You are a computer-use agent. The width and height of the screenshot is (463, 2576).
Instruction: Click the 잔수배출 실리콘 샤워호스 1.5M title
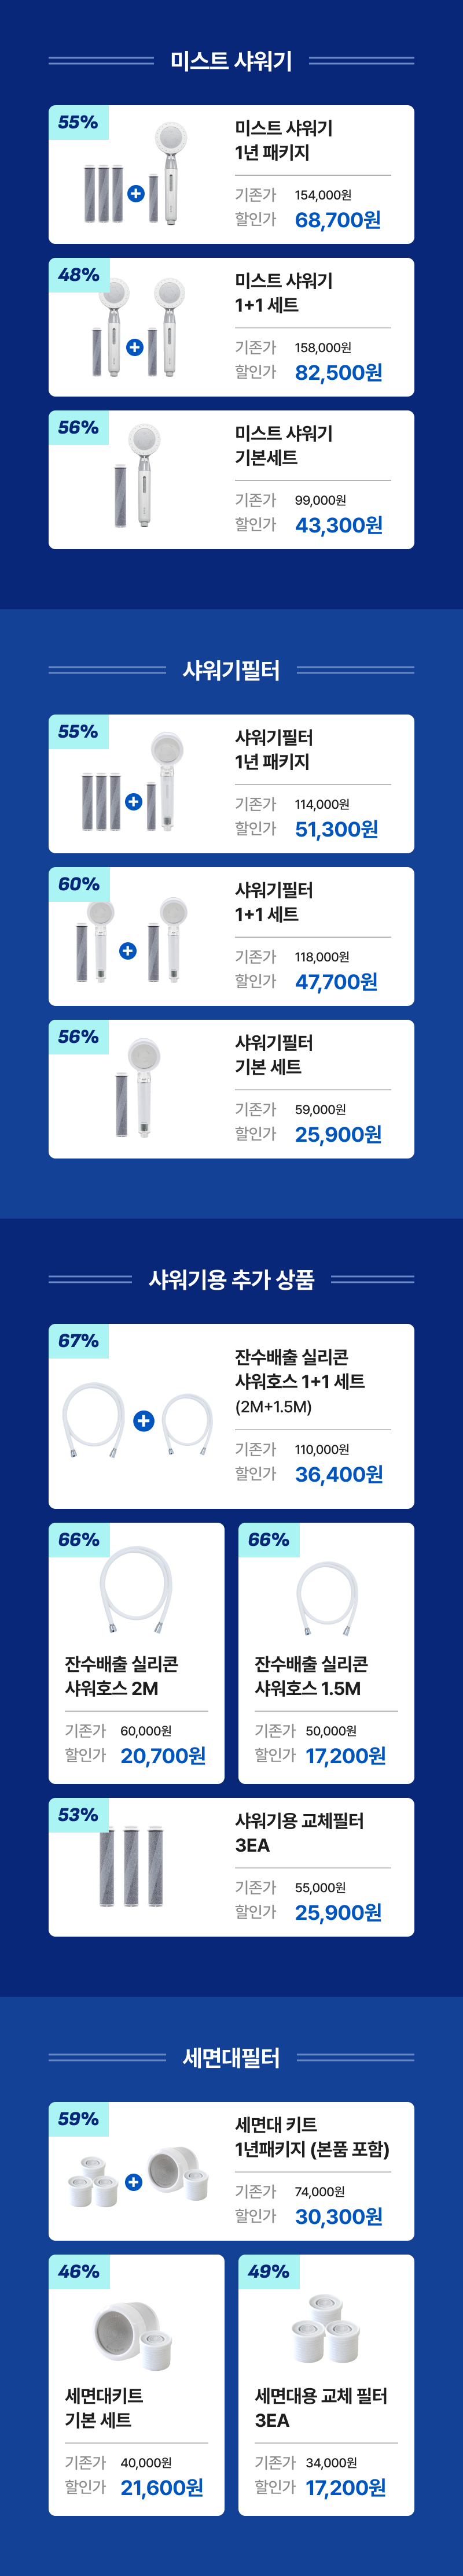pyautogui.click(x=311, y=1676)
